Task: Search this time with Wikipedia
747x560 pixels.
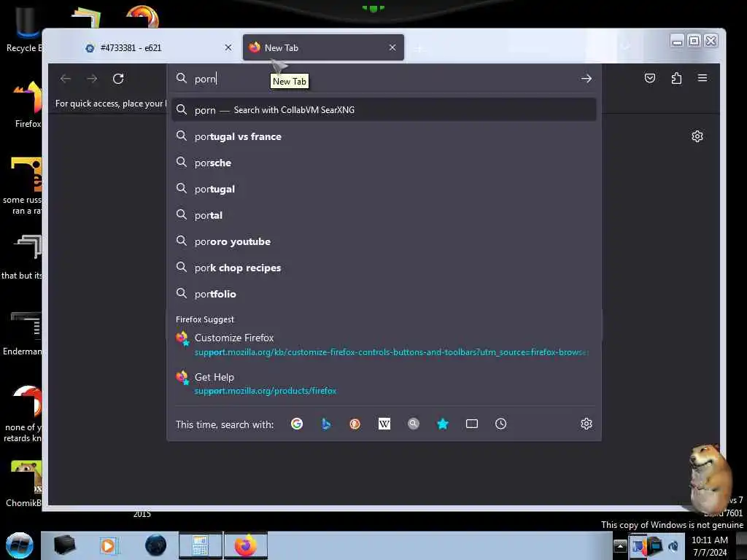Action: (x=384, y=424)
